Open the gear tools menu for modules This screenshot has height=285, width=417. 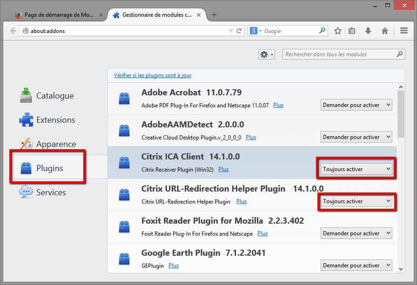[x=267, y=54]
